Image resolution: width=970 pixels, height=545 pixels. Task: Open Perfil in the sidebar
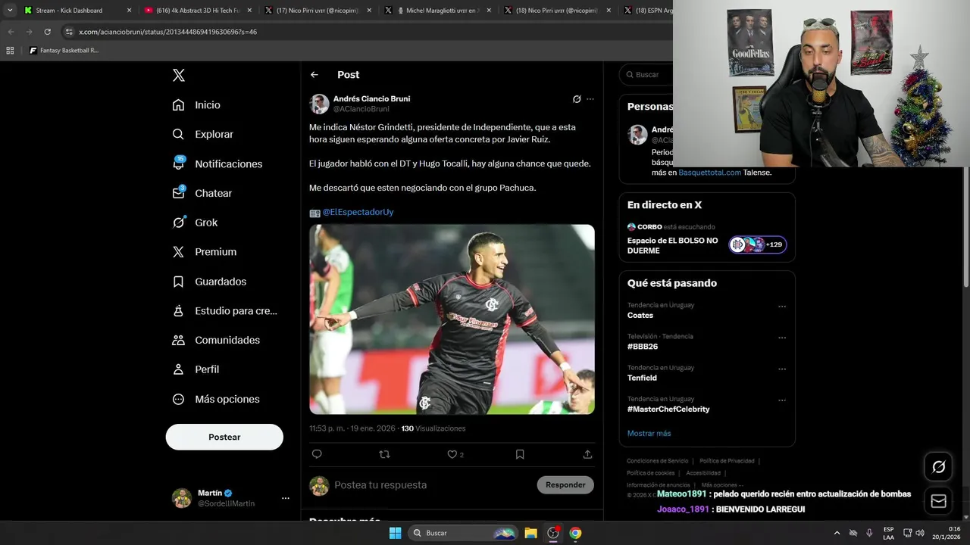tap(196, 369)
